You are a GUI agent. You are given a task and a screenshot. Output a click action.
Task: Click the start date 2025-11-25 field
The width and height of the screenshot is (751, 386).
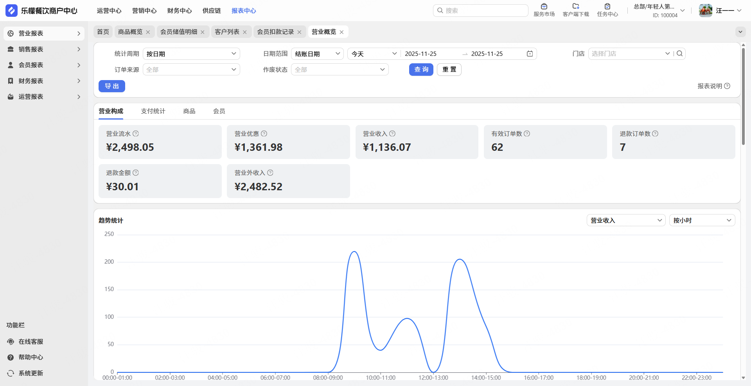(421, 54)
